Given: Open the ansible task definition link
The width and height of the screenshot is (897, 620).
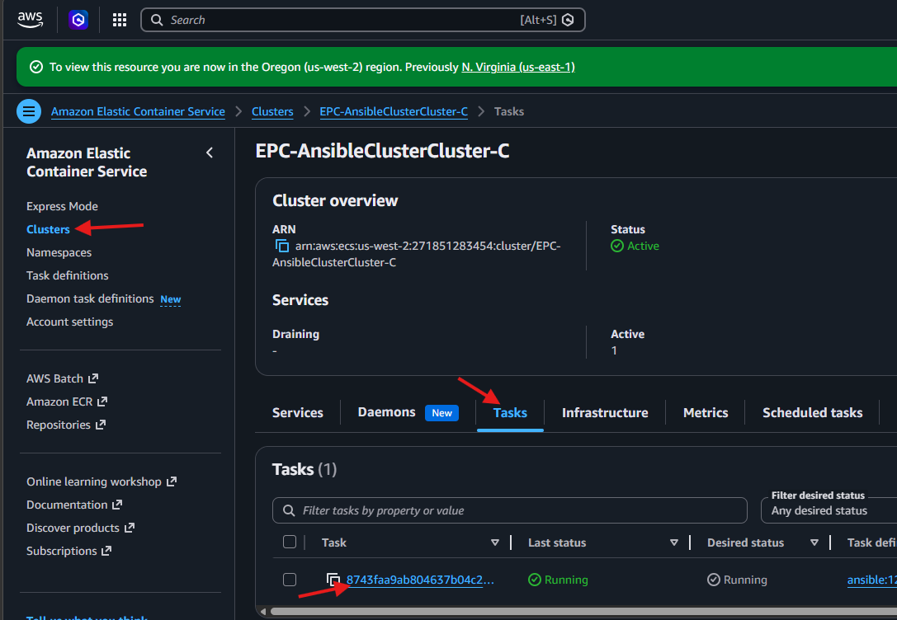Looking at the screenshot, I should (871, 580).
